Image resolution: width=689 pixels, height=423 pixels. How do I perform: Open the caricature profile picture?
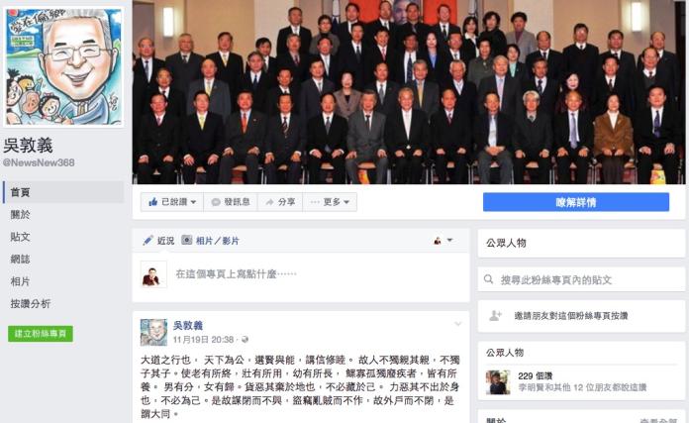[63, 66]
